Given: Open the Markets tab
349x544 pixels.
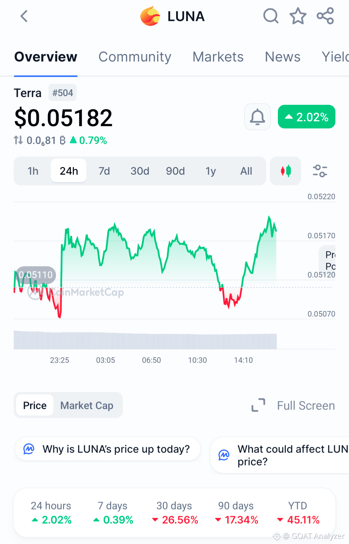Looking at the screenshot, I should point(218,57).
